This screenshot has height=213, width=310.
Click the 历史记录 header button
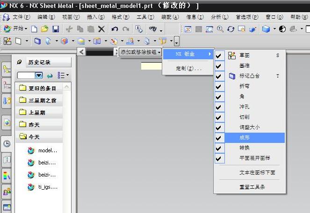49,63
